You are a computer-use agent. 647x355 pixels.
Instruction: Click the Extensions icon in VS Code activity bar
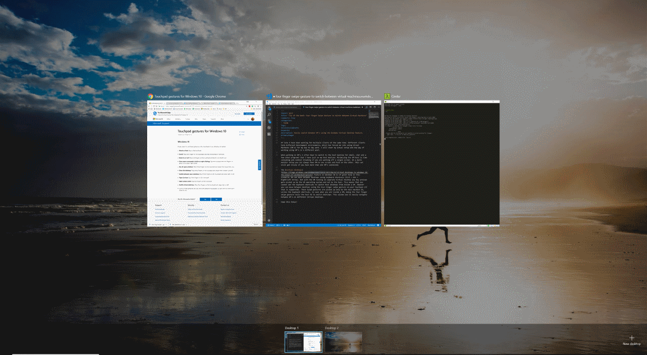click(x=269, y=134)
